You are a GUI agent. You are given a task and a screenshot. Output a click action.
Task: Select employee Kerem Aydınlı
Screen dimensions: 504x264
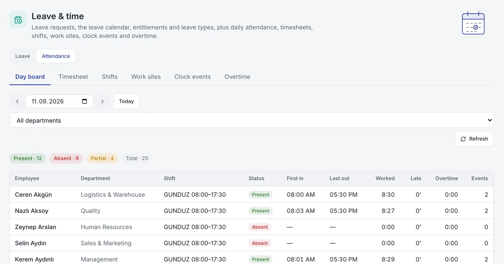tap(34, 259)
